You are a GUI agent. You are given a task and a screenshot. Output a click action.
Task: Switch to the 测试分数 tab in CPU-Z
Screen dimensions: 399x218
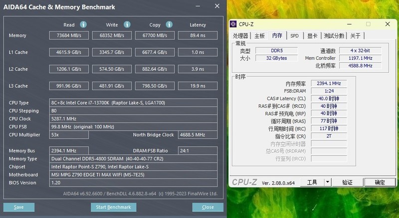click(334, 36)
